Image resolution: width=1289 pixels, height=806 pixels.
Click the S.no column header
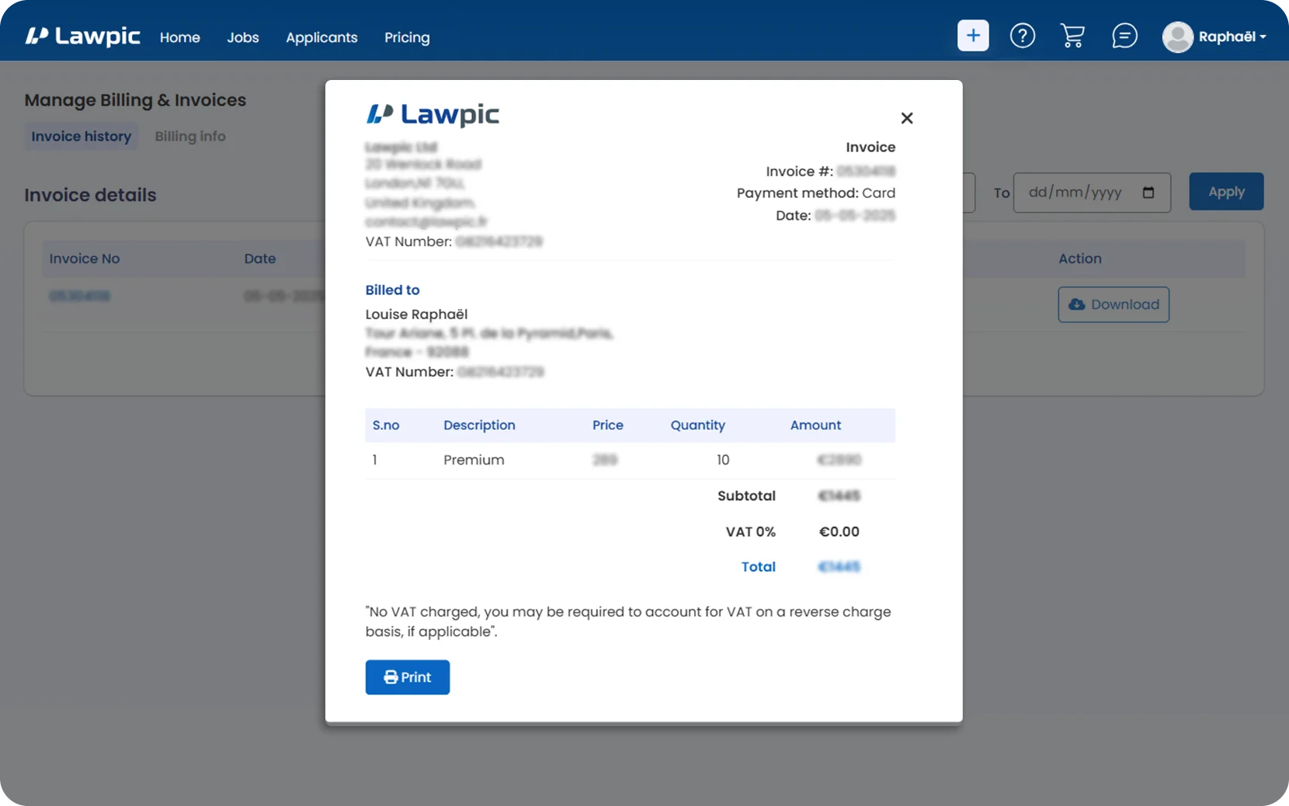(386, 426)
